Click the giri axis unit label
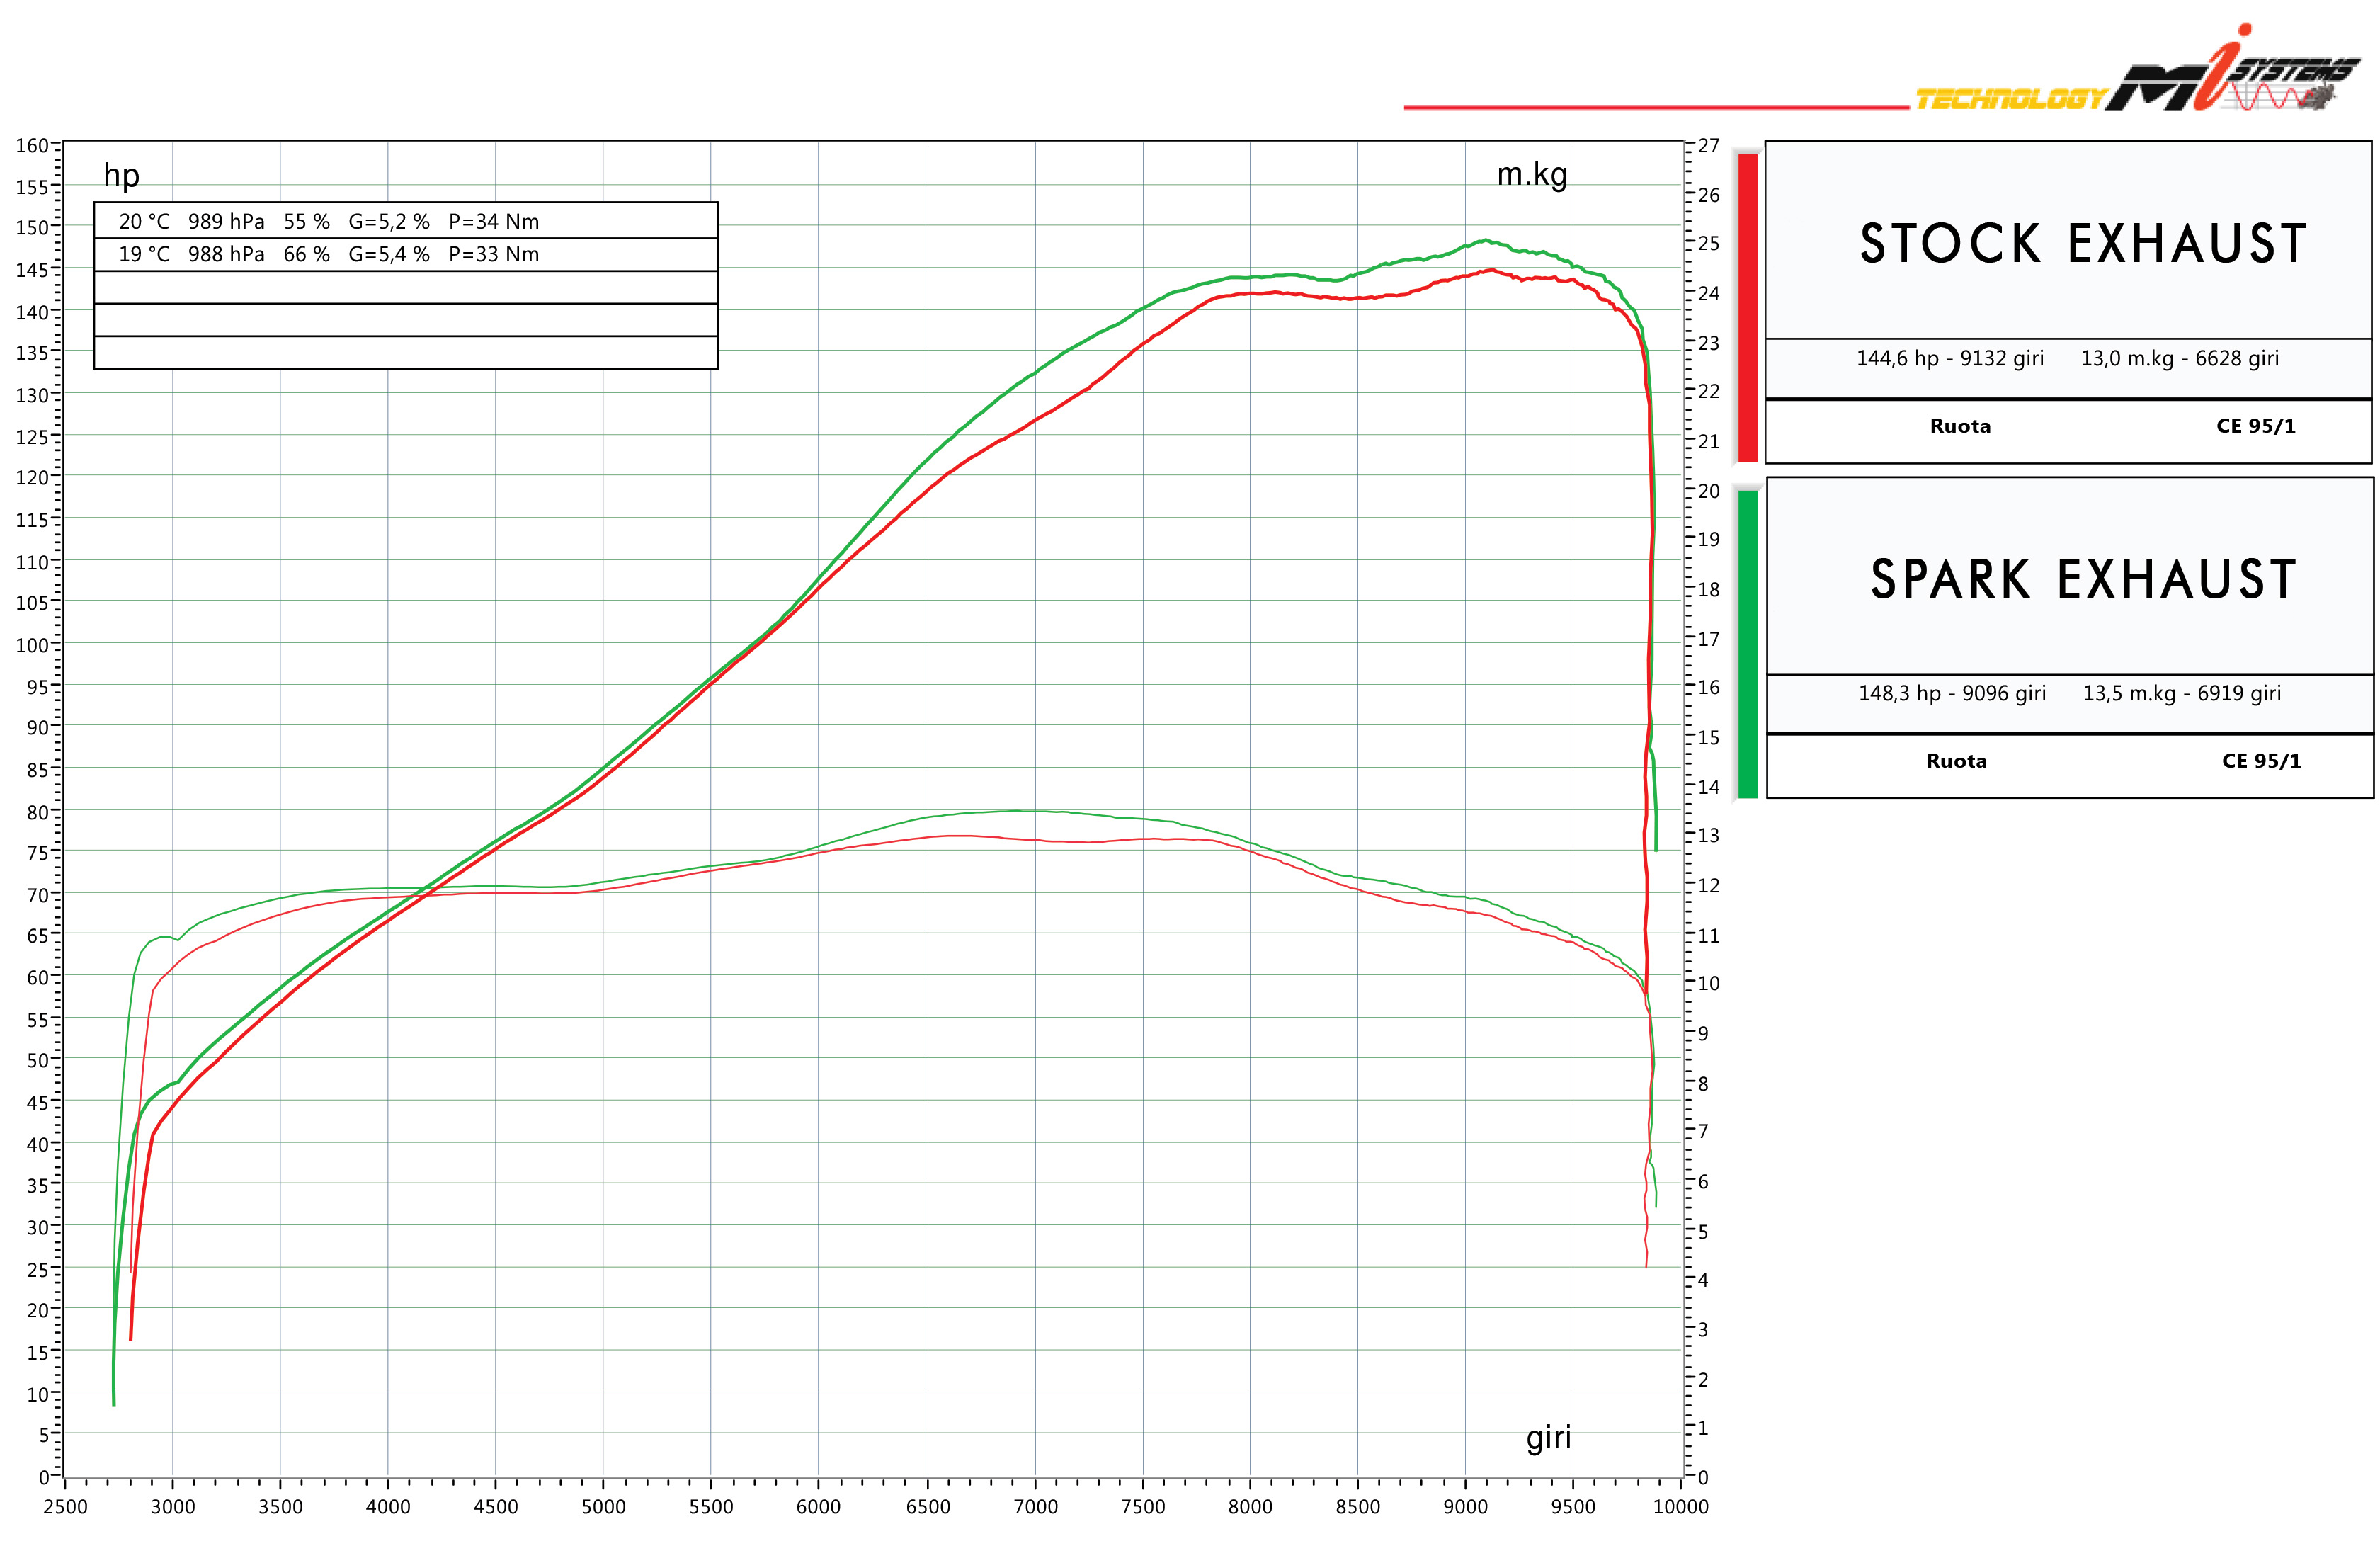2380x1546 pixels. (1548, 1438)
